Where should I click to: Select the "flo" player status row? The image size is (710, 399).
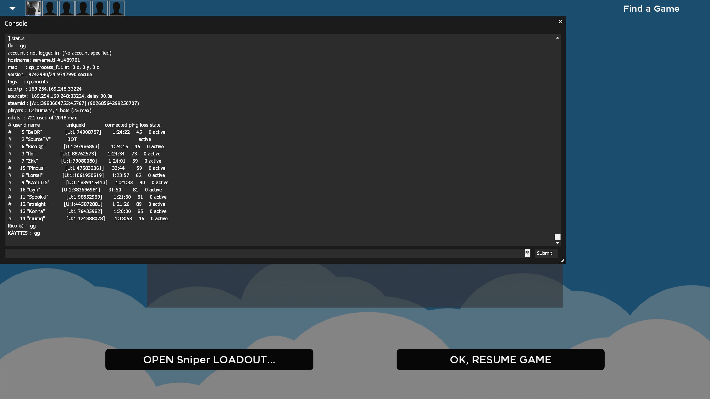[x=84, y=154]
